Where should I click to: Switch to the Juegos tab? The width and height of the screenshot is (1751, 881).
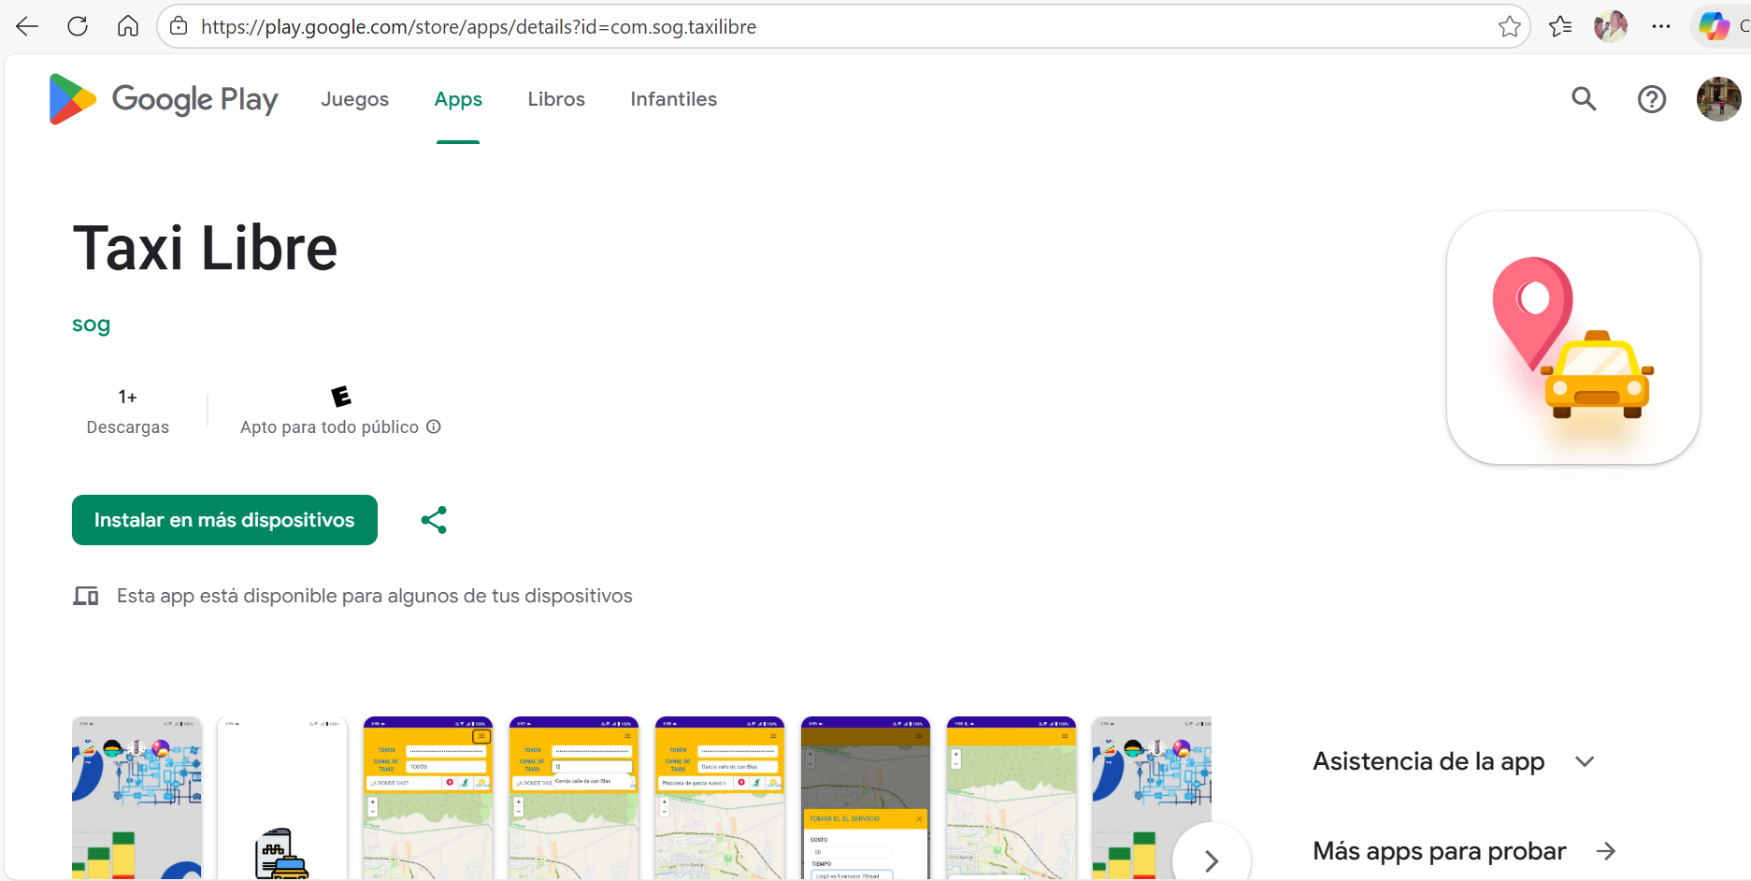[354, 99]
